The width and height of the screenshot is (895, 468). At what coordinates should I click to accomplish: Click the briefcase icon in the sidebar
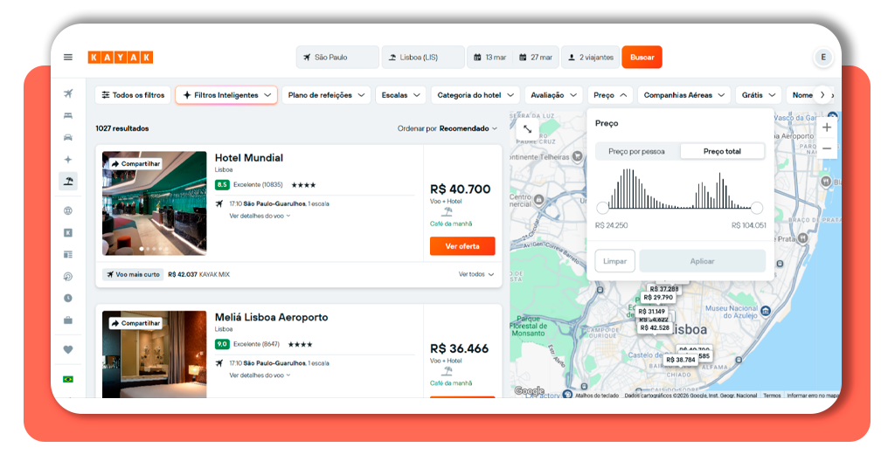[x=68, y=320]
